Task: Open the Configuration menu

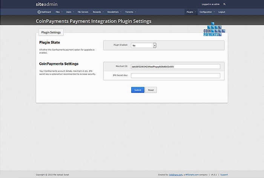Action: 206,12
